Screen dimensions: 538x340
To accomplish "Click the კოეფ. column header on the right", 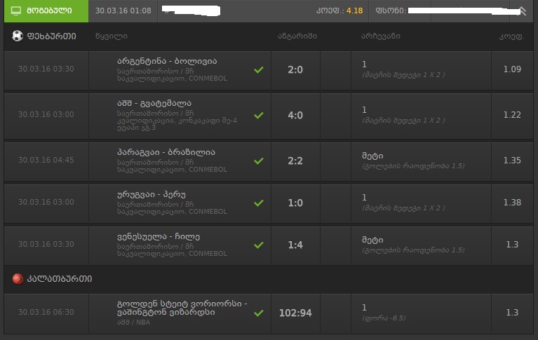I will (511, 36).
